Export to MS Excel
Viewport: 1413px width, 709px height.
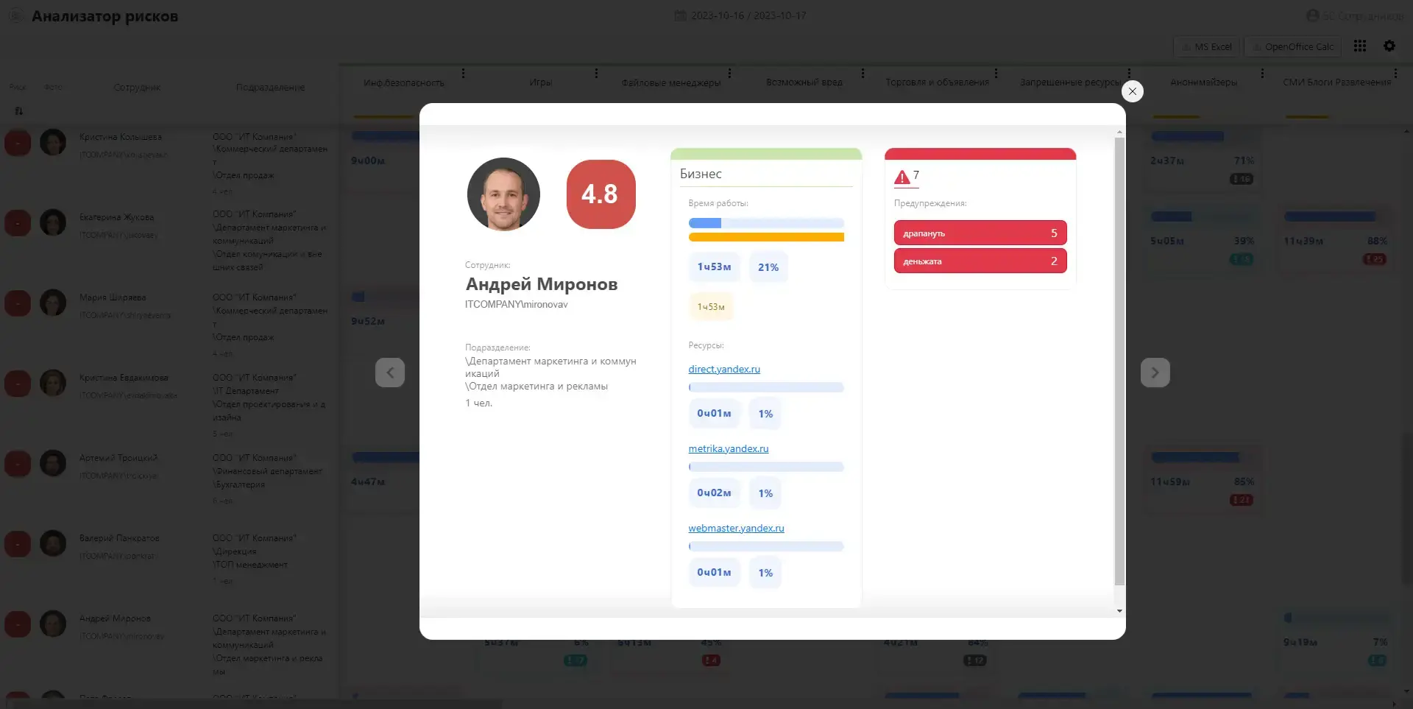(x=1206, y=46)
